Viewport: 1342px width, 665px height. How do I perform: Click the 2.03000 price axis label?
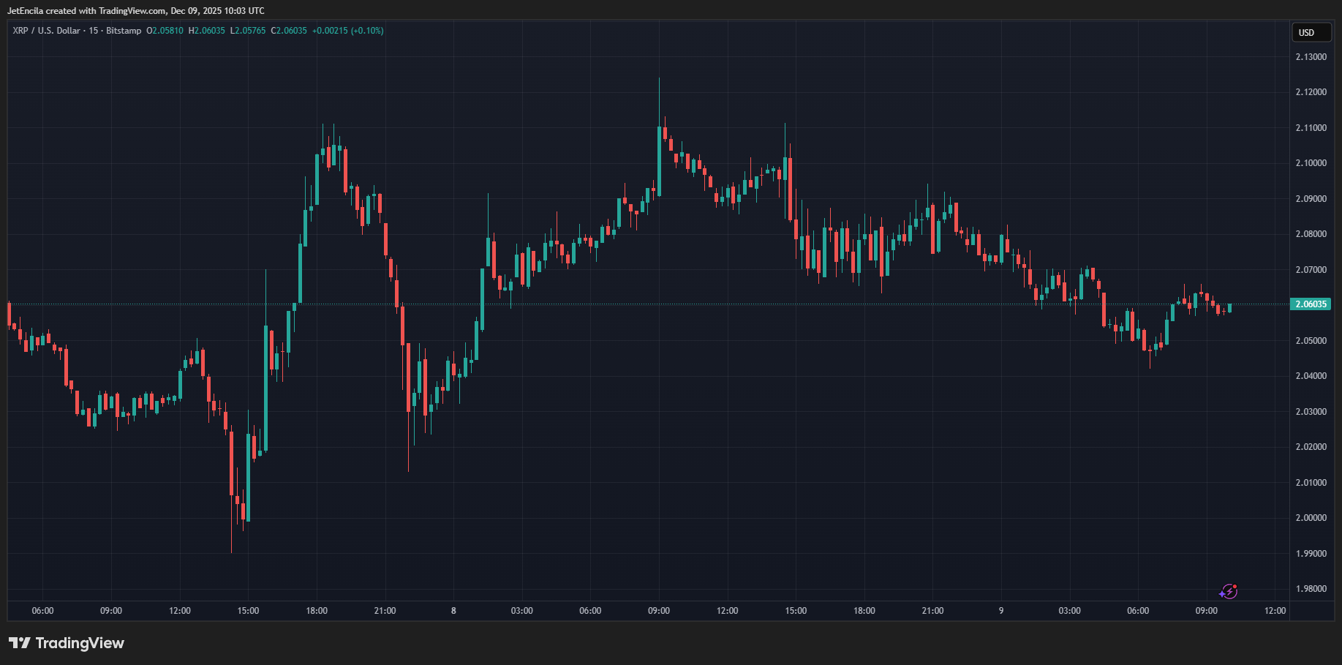click(1311, 412)
